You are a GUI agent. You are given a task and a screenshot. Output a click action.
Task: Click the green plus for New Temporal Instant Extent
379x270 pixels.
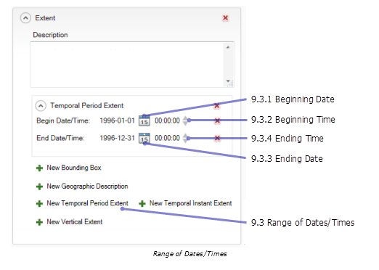[x=142, y=203]
